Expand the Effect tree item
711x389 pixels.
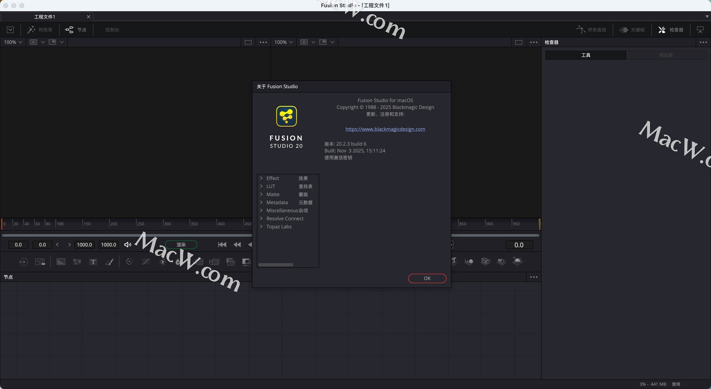(261, 178)
